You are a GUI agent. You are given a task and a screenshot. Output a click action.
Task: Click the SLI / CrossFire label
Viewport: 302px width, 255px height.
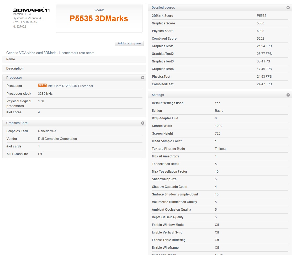pos(17,154)
